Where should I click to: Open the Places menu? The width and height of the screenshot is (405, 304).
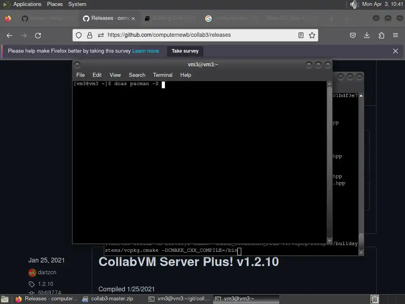(x=55, y=4)
